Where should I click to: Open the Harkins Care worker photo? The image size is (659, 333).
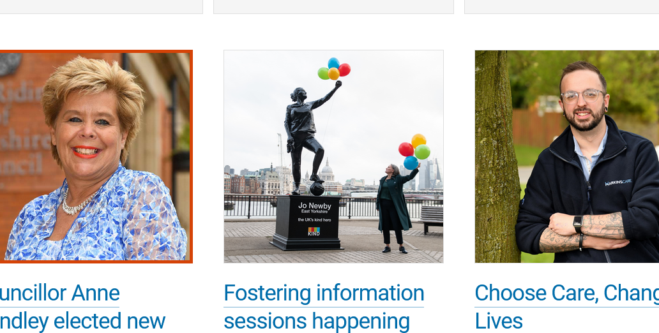[567, 157]
